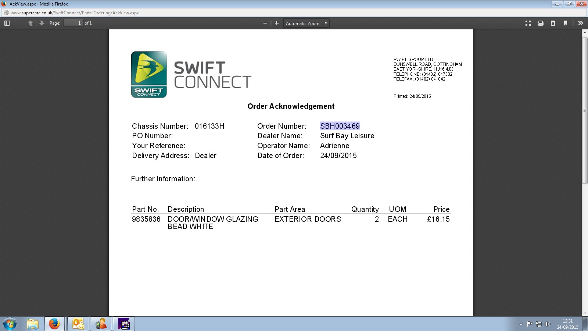Click the dealer name Surf Bay Leisure
The width and height of the screenshot is (588, 331).
click(x=347, y=136)
